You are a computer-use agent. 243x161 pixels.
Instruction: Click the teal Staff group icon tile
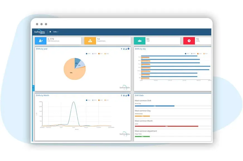[140, 41]
